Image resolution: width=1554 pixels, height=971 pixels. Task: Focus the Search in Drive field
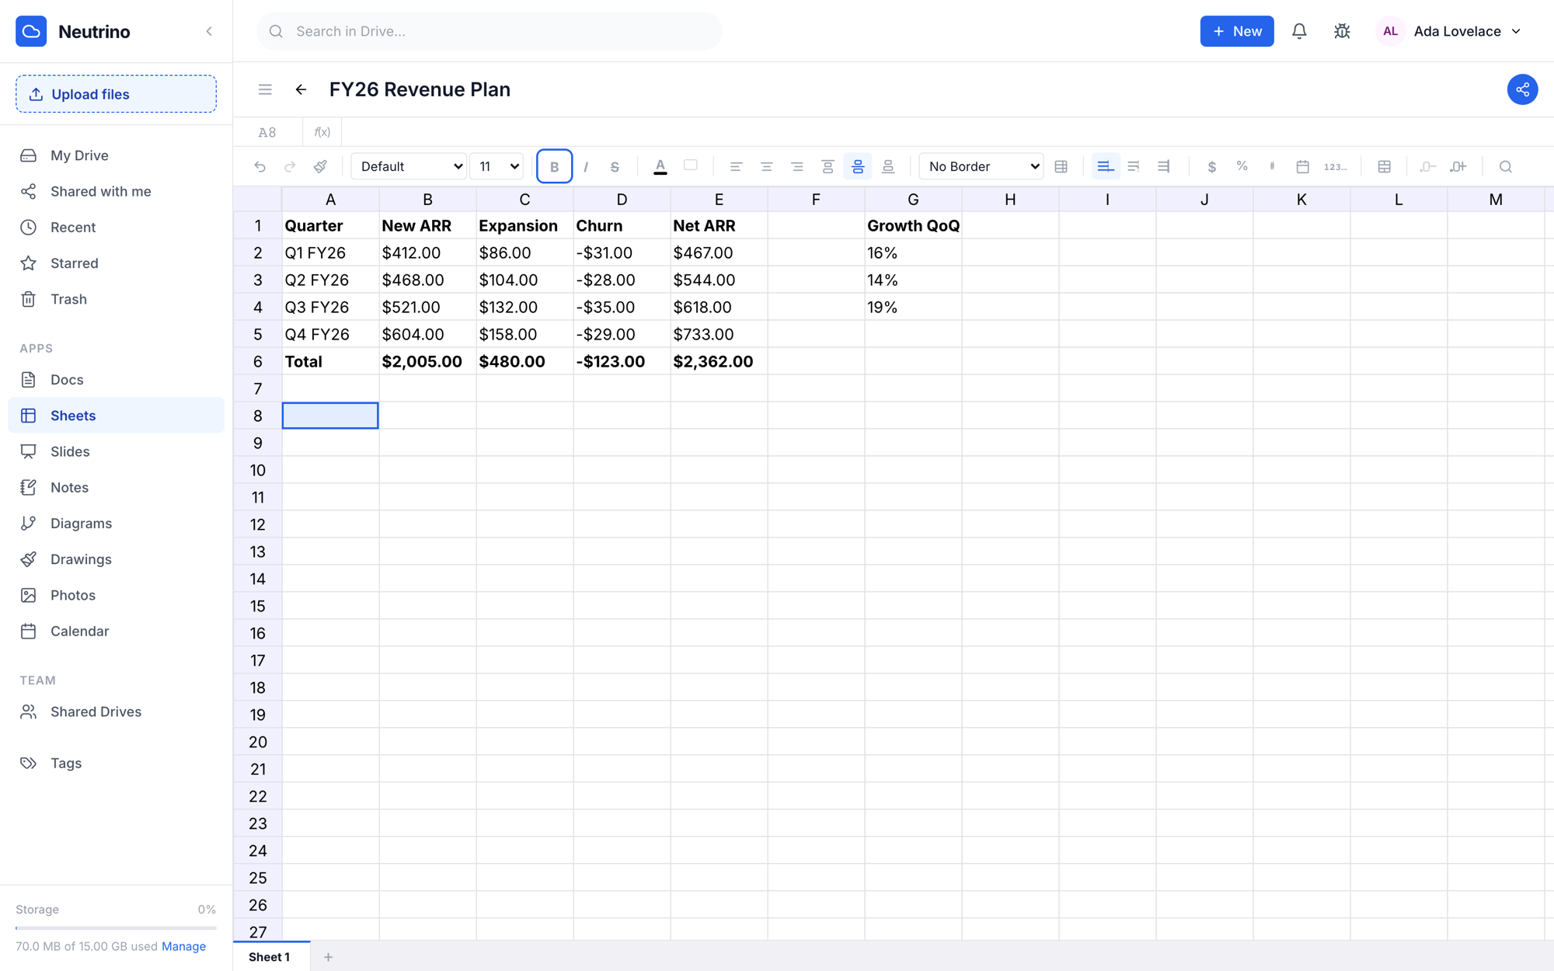coord(490,31)
